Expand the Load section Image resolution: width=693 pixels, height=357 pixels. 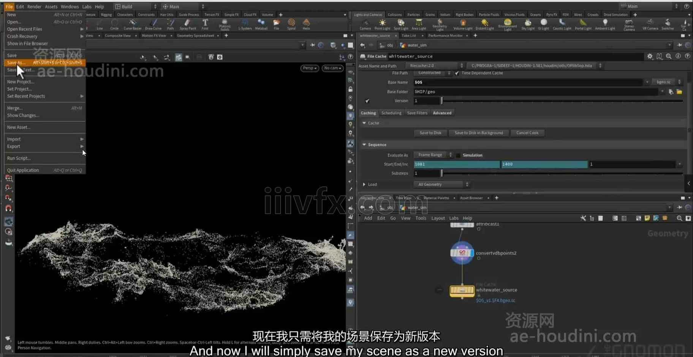[364, 185]
